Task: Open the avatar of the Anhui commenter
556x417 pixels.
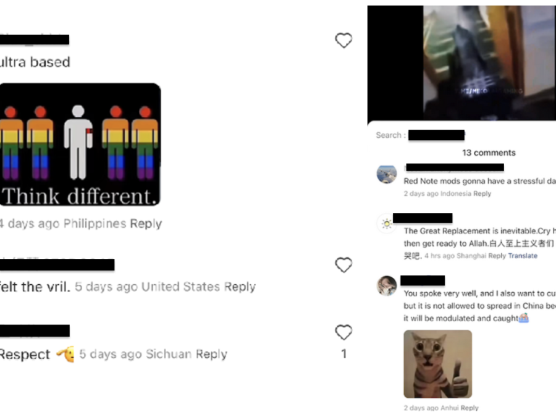Action: point(387,286)
